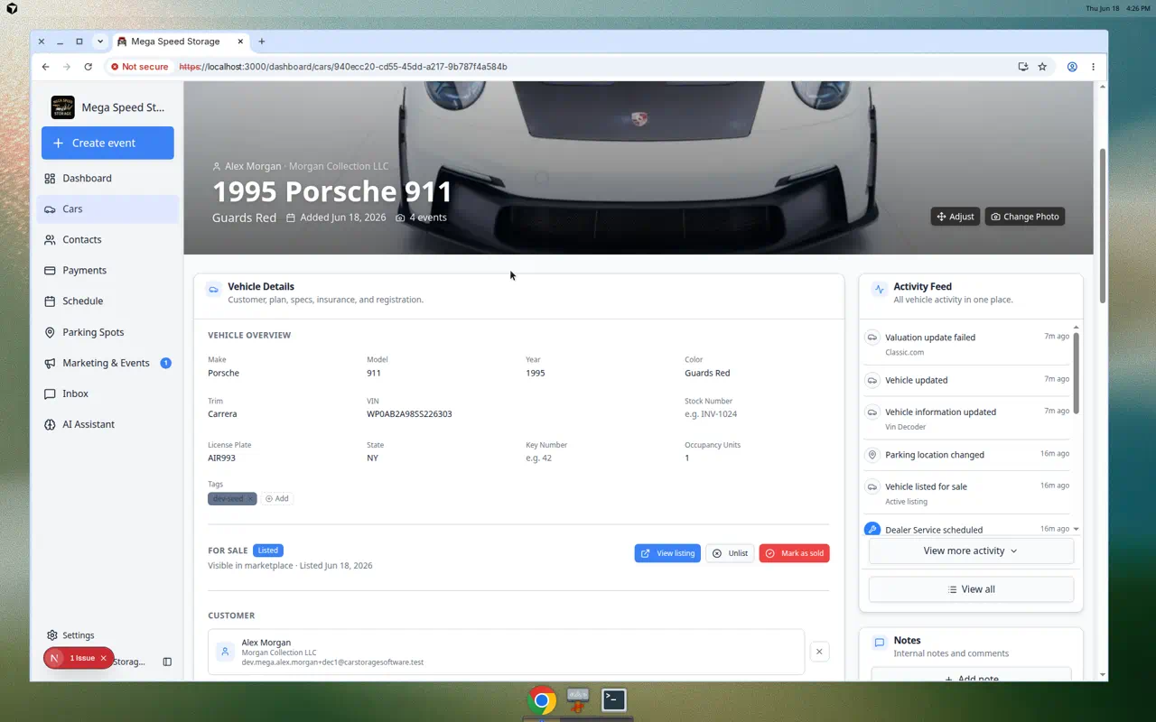The width and height of the screenshot is (1156, 722).
Task: Click the Parking location changed activity icon
Action: 872,455
